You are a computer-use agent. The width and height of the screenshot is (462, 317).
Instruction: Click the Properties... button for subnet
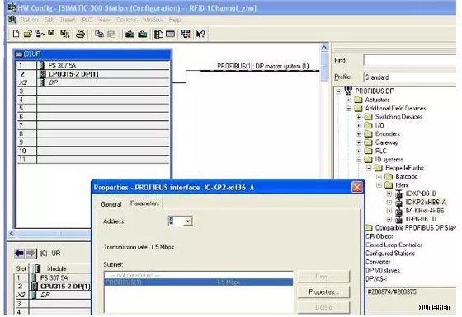click(323, 291)
